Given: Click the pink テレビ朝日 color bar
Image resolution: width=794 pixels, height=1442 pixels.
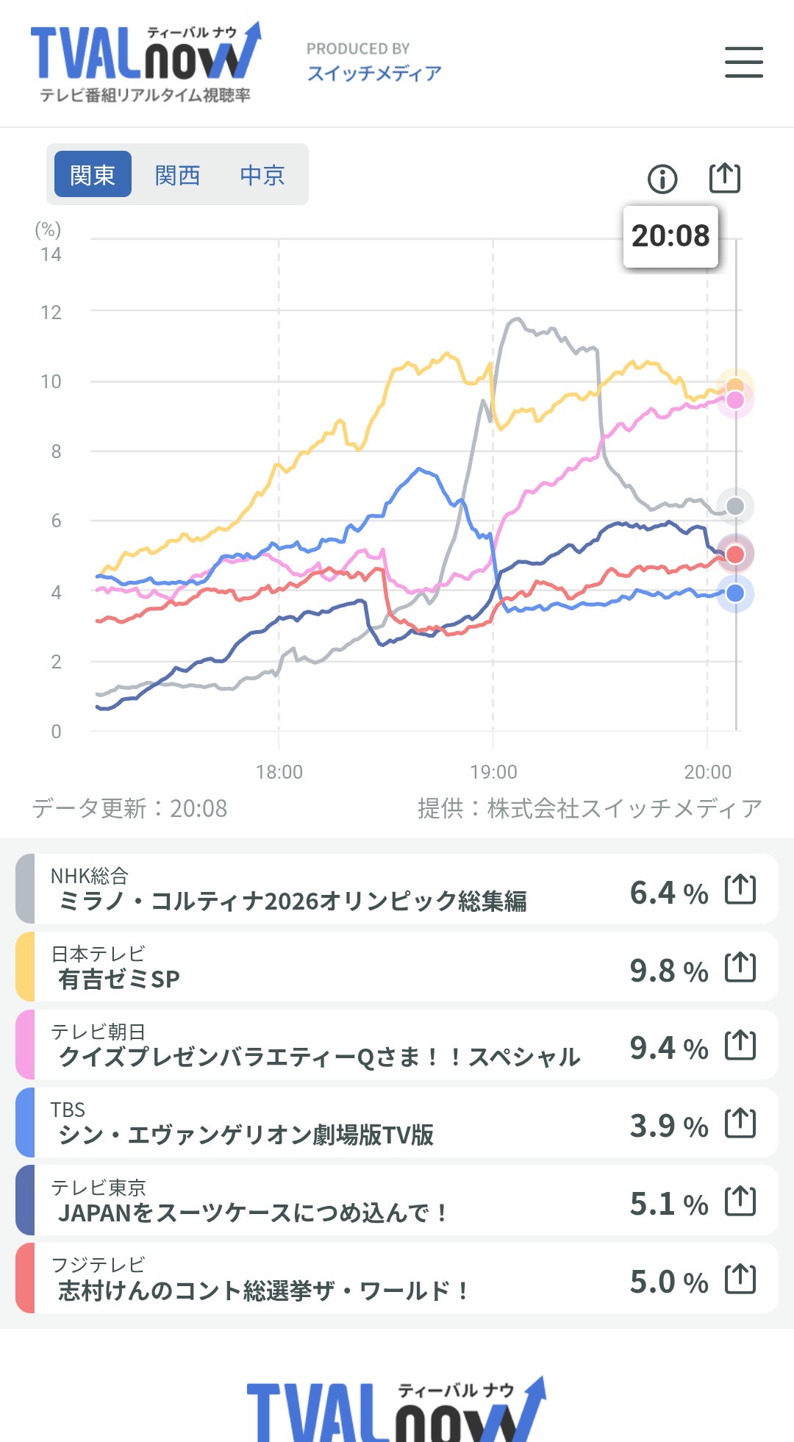Looking at the screenshot, I should click(x=25, y=1045).
